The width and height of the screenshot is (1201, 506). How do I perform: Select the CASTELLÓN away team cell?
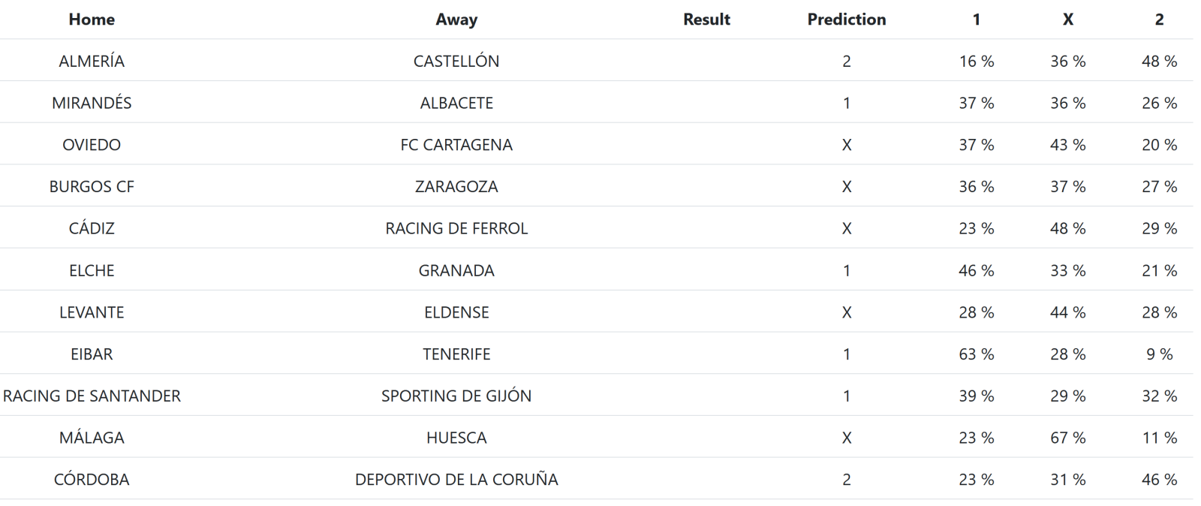coord(456,61)
